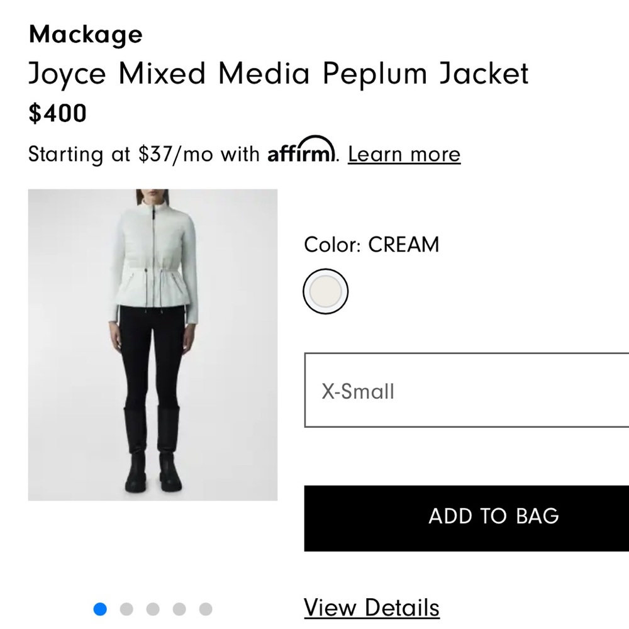The image size is (629, 629).
Task: Expand the View Details section
Action: (x=371, y=607)
